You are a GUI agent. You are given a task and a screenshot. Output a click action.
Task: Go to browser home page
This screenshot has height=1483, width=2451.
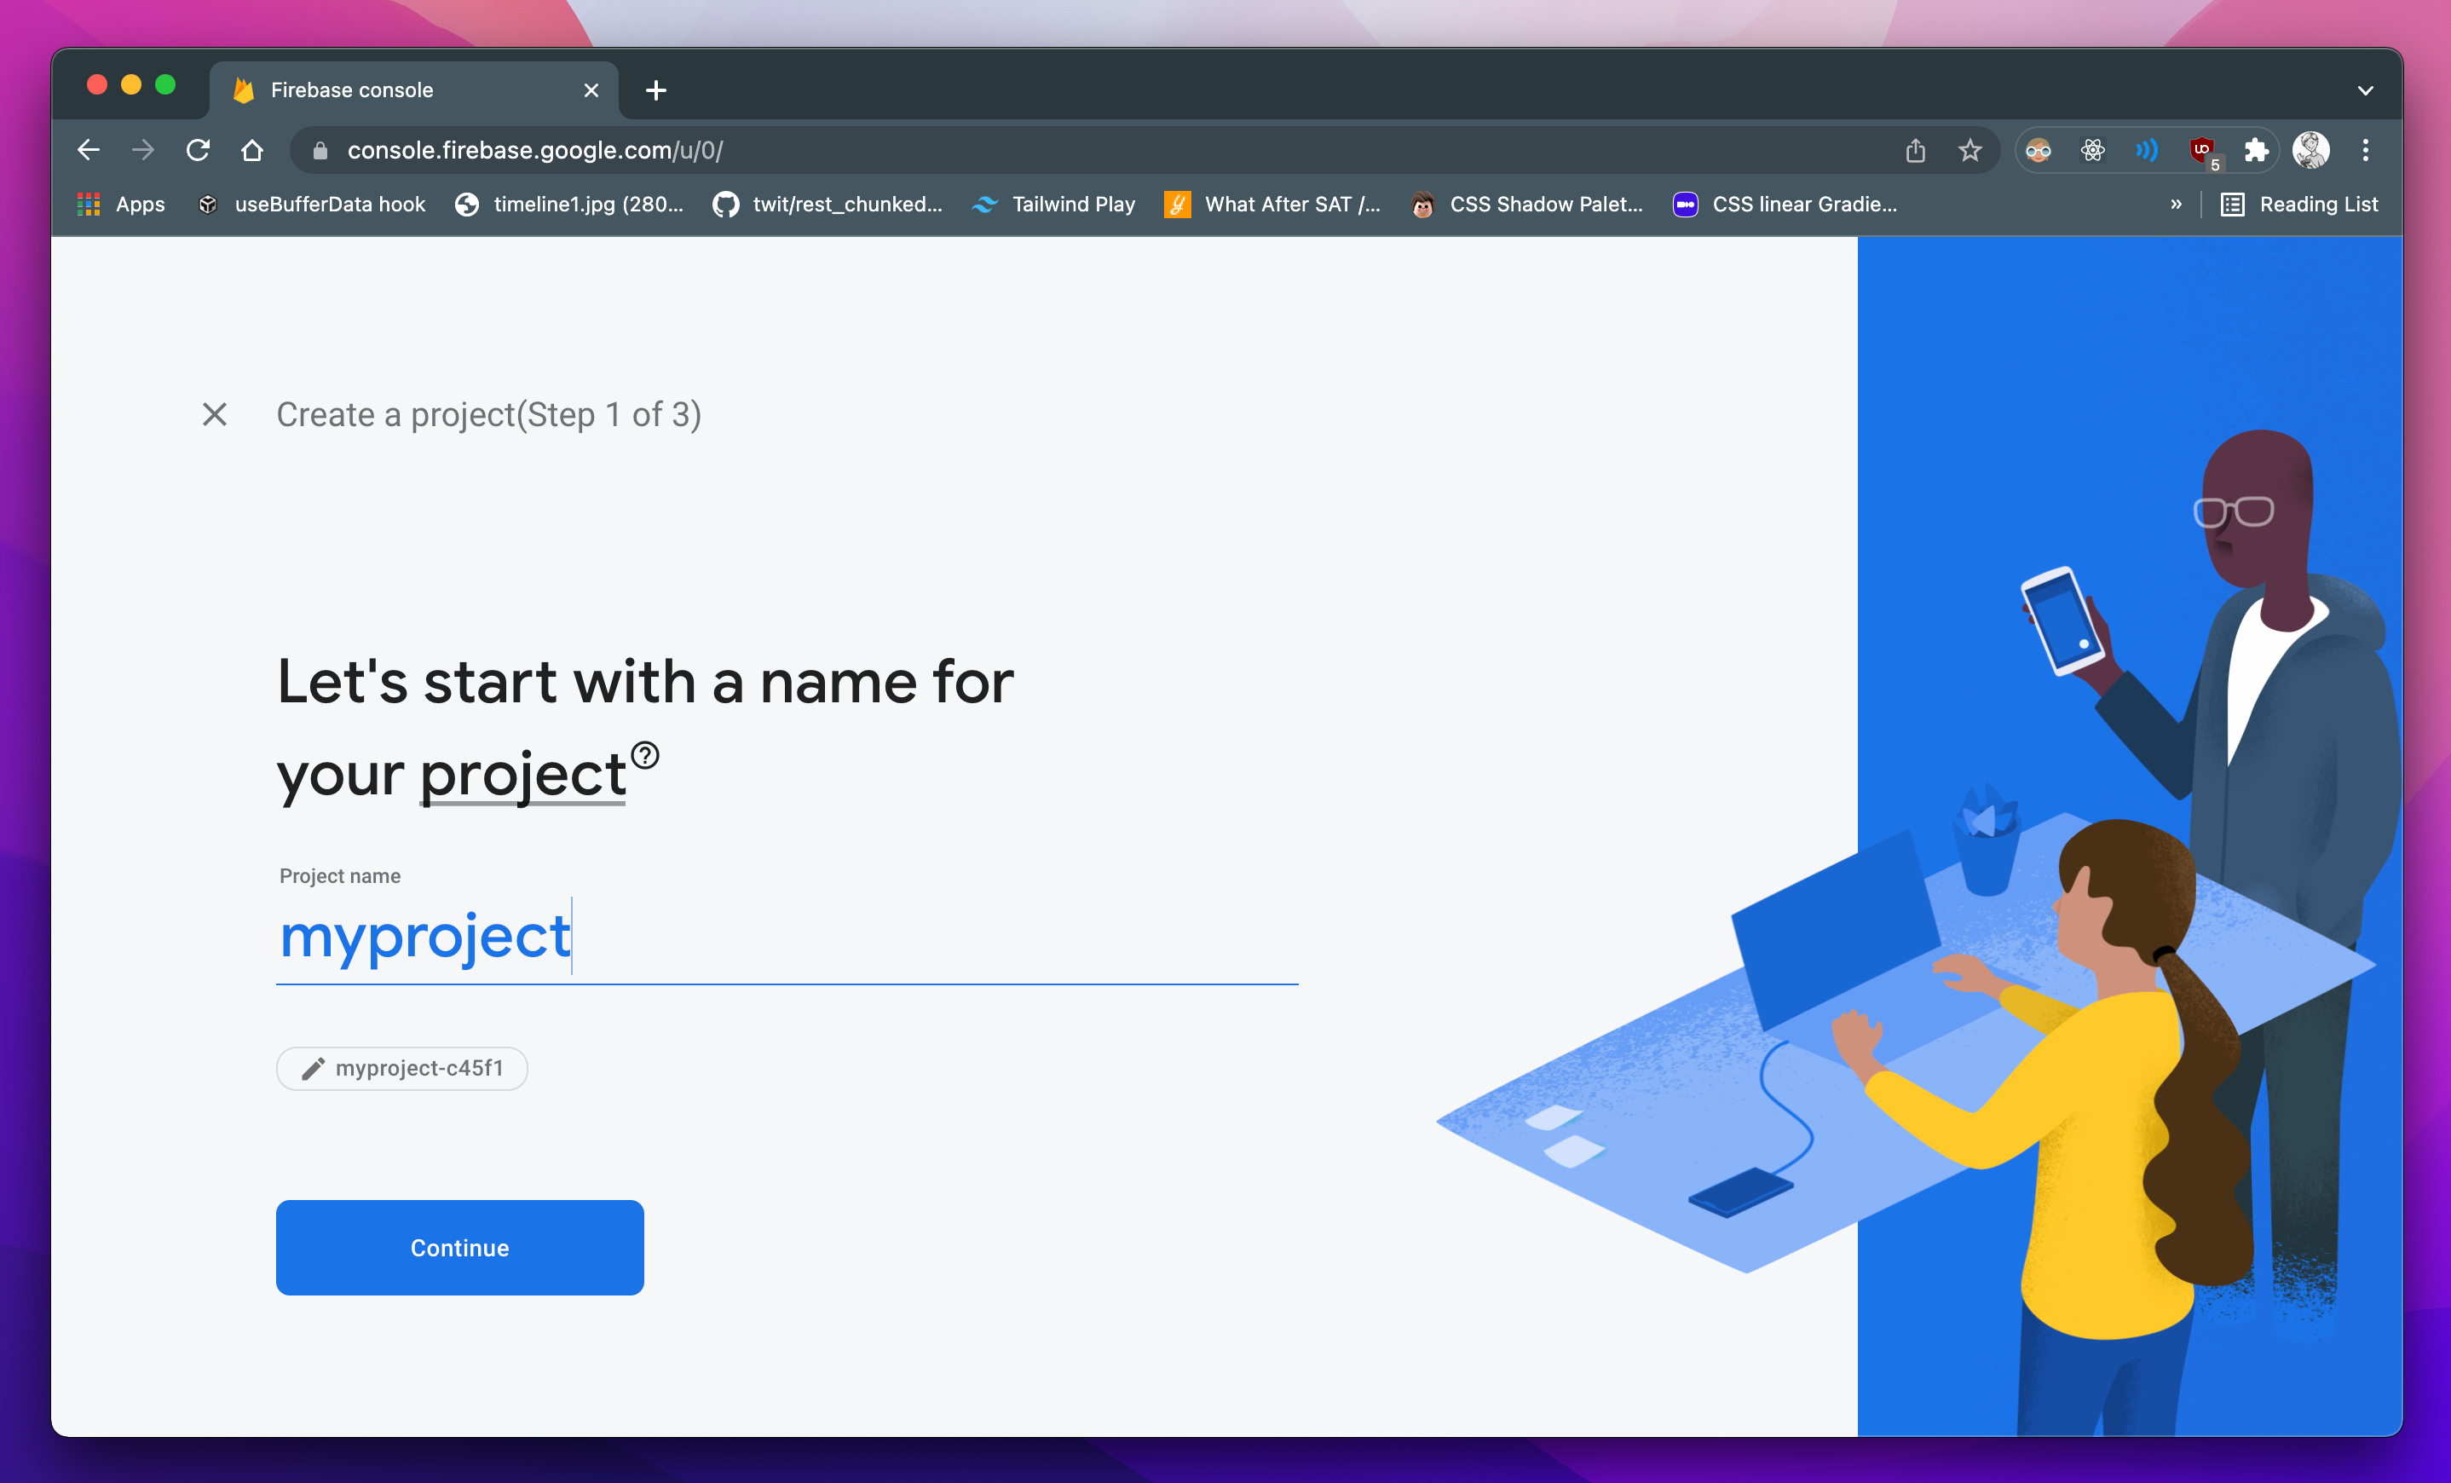pos(252,150)
